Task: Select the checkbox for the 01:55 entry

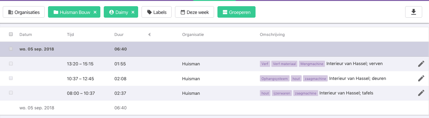Action: 11,63
